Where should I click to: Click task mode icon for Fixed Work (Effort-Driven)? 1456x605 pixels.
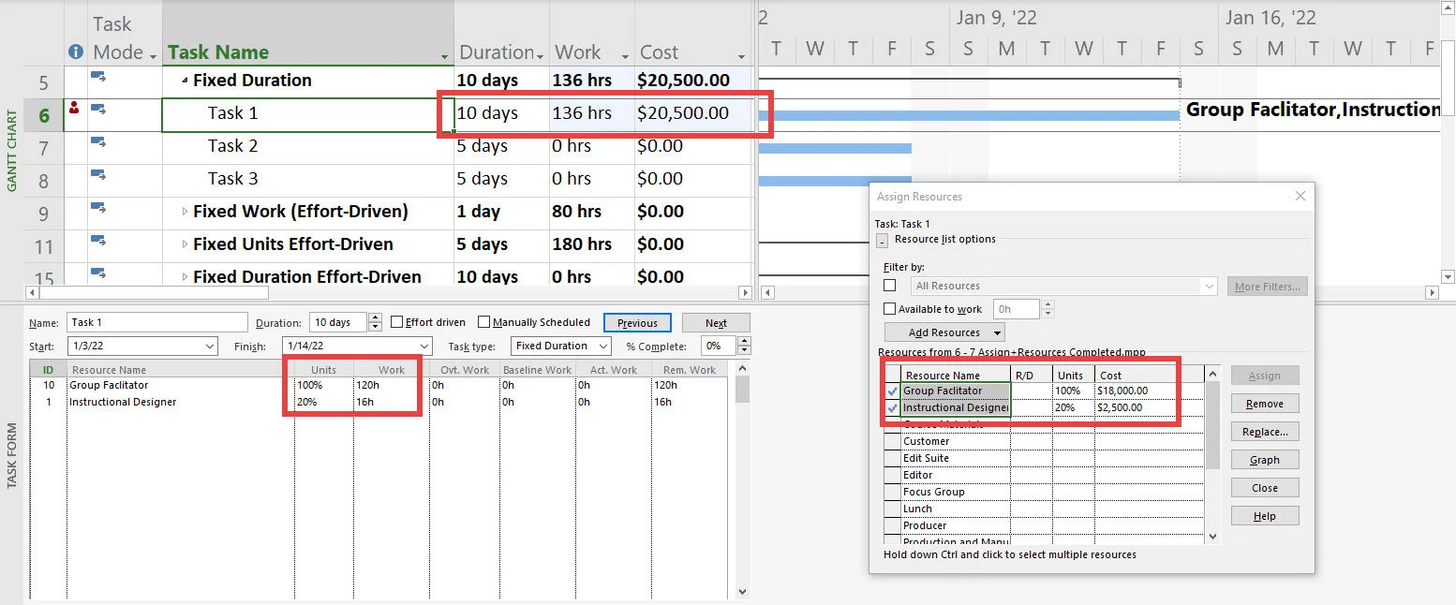[x=97, y=208]
